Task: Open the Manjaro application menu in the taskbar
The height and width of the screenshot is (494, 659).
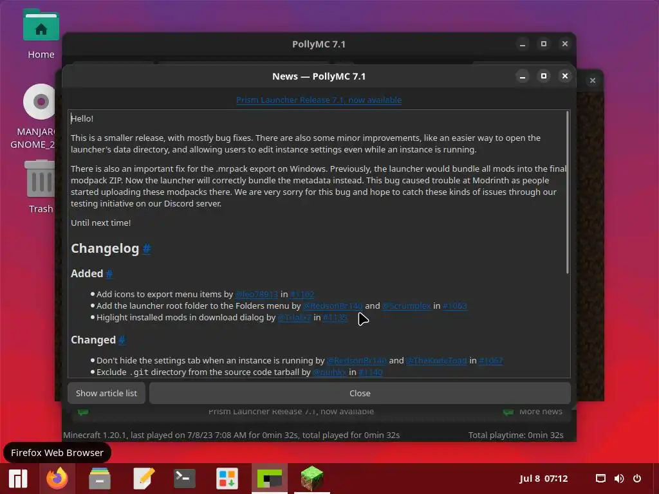Action: pyautogui.click(x=18, y=479)
